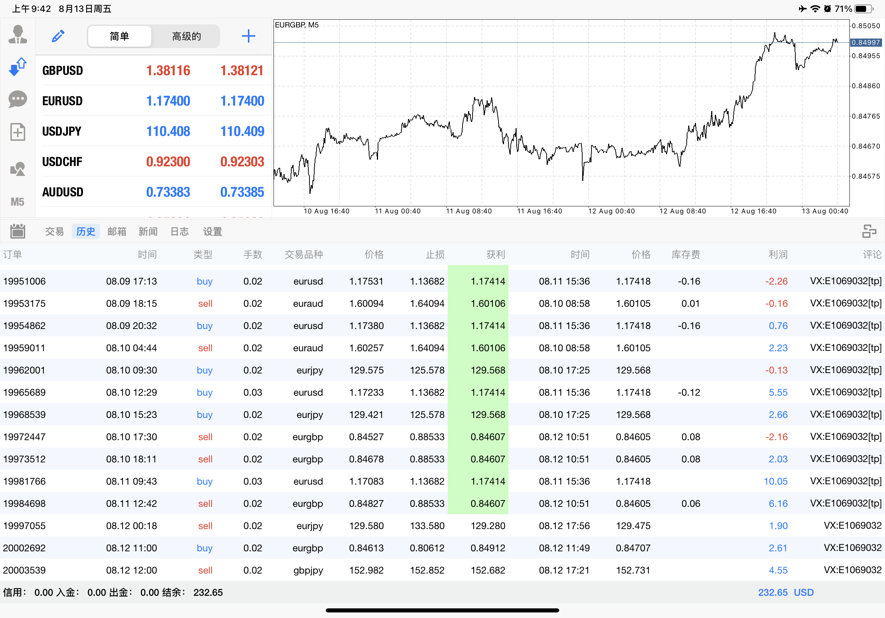Tap the 订单 column header
This screenshot has width=885, height=618.
13,255
